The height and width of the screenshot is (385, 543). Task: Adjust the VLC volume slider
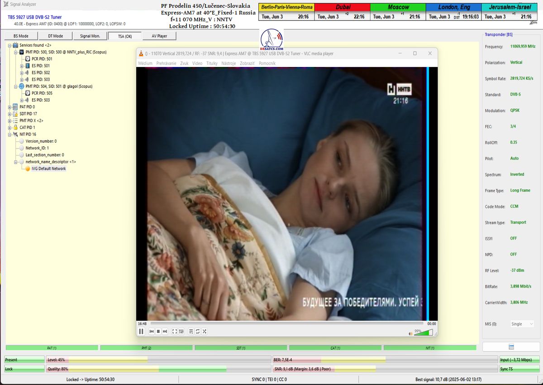[423, 332]
